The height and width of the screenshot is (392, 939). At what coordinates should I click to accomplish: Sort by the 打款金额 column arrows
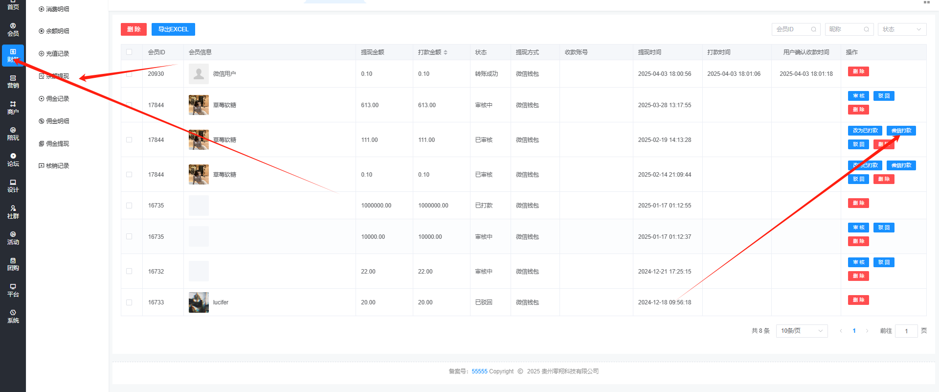click(446, 52)
